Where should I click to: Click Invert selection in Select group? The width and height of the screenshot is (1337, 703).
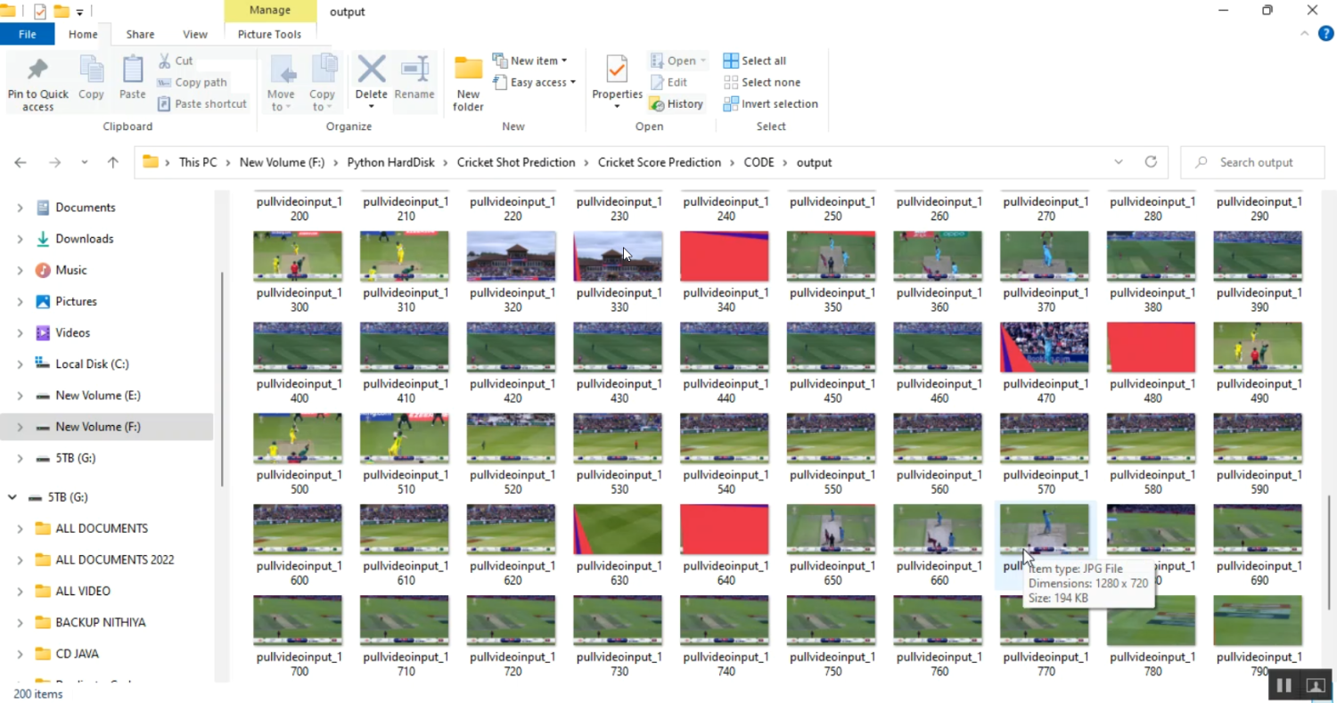point(770,104)
